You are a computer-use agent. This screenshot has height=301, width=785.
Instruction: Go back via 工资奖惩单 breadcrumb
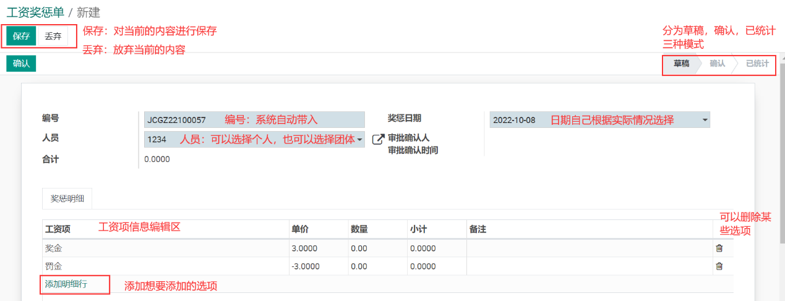click(x=35, y=12)
